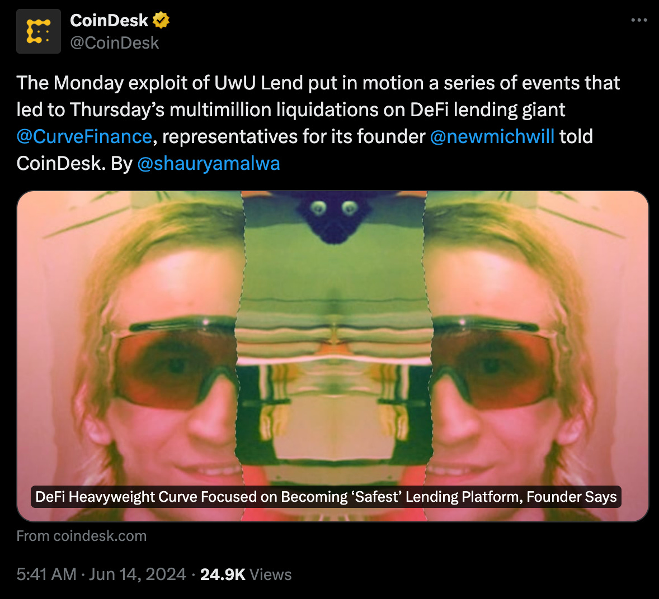
Task: Click the left face's sunglasses in the image
Action: point(175,362)
